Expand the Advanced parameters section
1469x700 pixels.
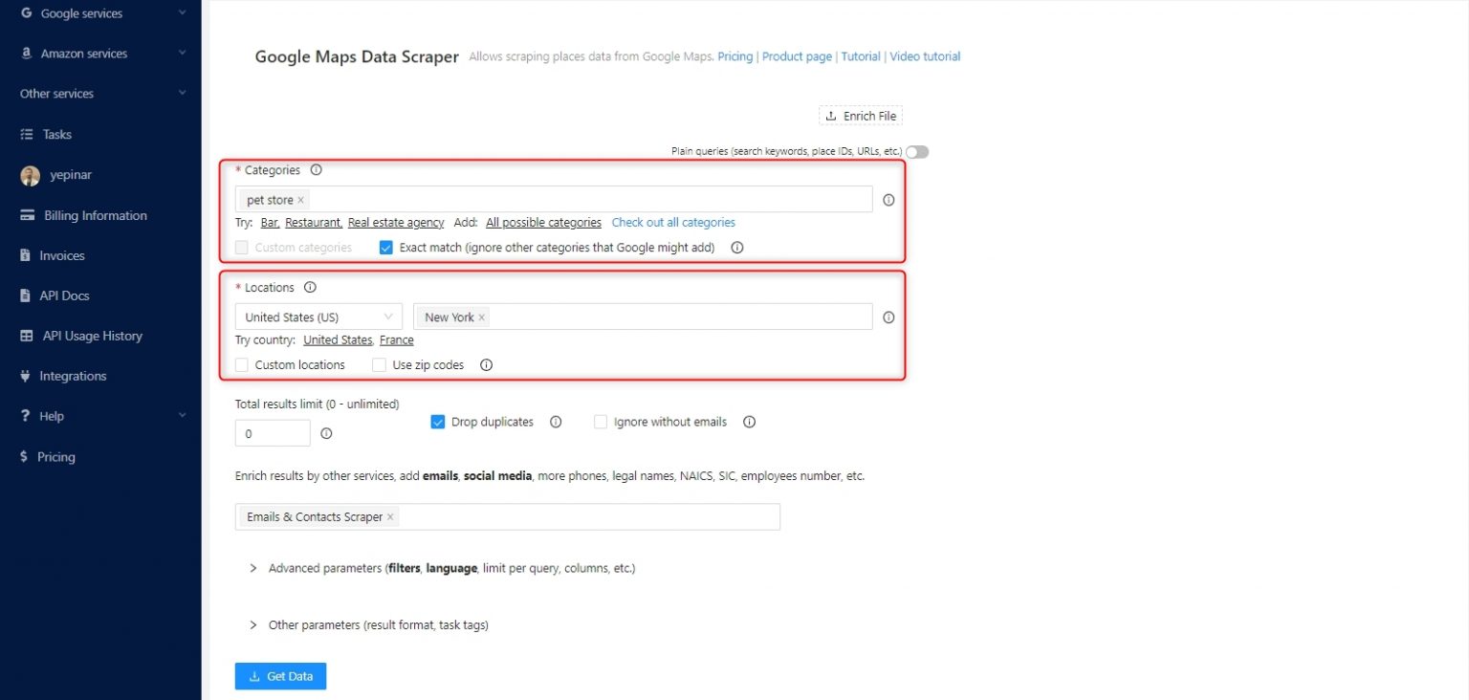pos(252,567)
